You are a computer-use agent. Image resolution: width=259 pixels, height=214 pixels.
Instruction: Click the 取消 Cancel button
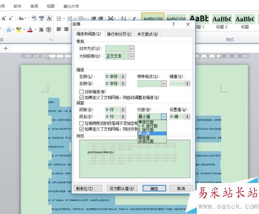coord(181,188)
